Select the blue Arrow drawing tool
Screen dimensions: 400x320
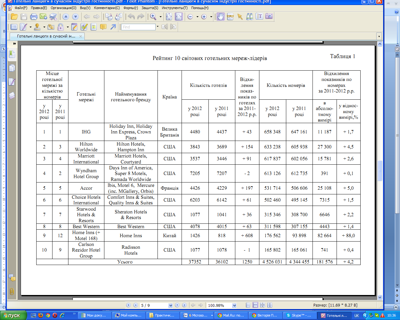113,27
